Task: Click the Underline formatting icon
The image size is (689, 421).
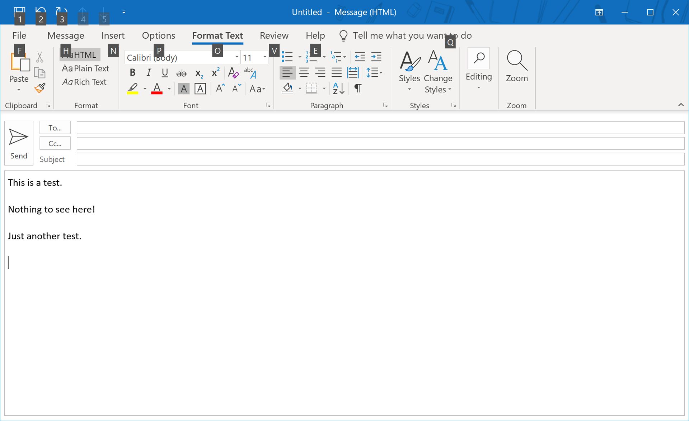Action: pyautogui.click(x=164, y=72)
